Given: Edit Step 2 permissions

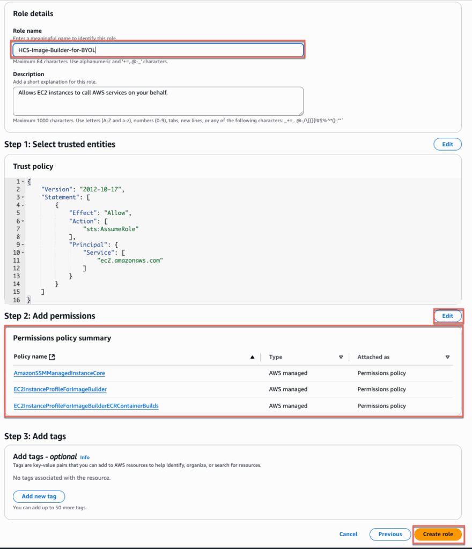Looking at the screenshot, I should pyautogui.click(x=447, y=316).
